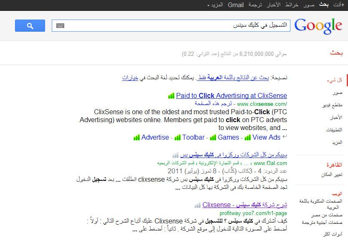This screenshot has width=348, height=243.
Task: Open the شرح شركة كليك سينس Clixsense result
Action: [245, 205]
